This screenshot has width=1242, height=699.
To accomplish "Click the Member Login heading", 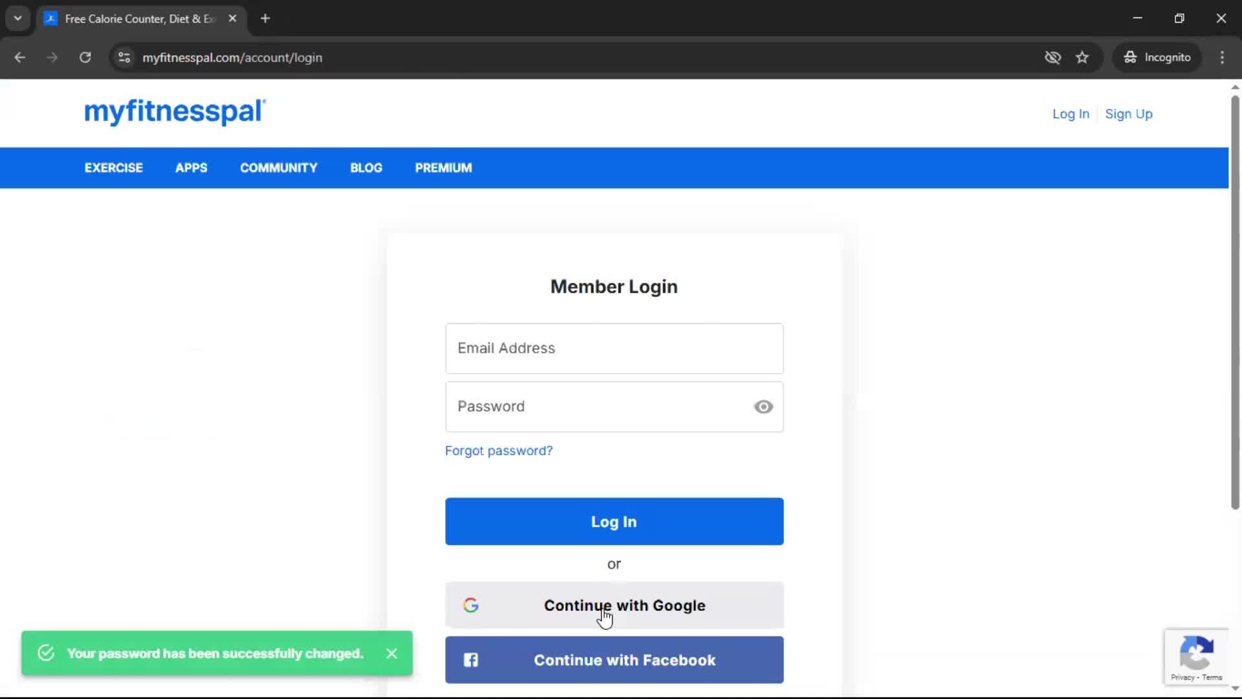I will click(x=614, y=287).
